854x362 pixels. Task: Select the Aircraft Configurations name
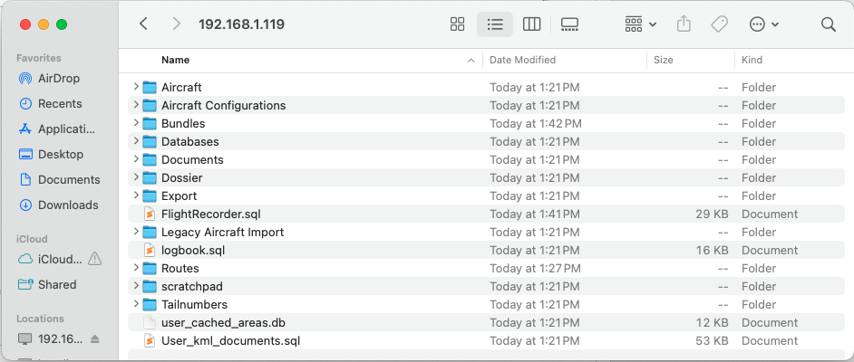coord(223,105)
